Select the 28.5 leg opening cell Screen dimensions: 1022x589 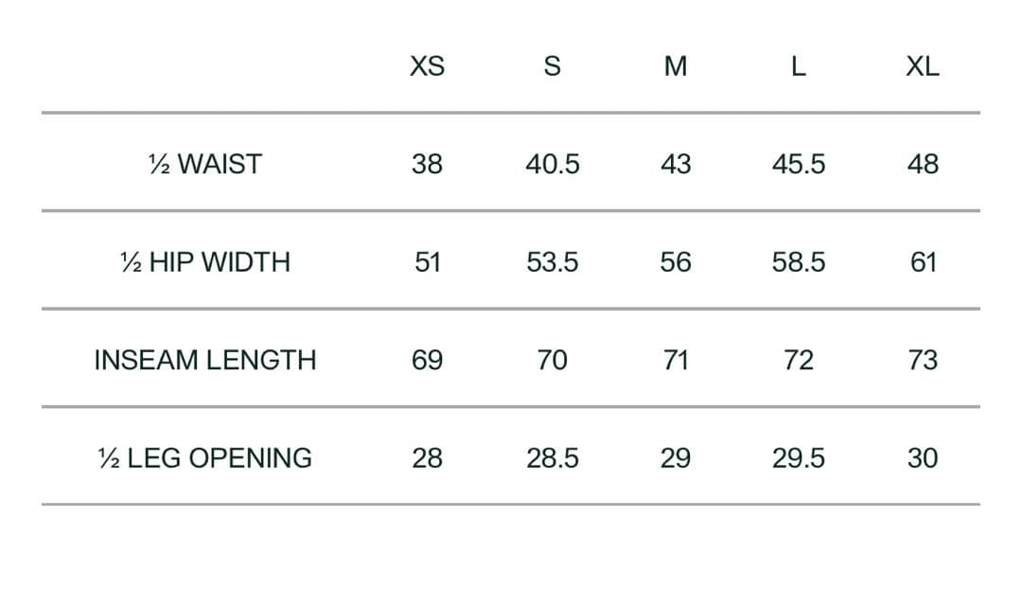[553, 458]
